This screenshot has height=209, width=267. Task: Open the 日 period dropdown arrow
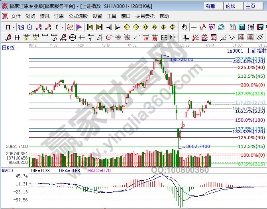14,27
